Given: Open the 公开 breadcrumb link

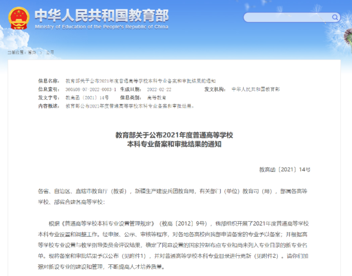Looking at the screenshot, I should tap(50, 53).
